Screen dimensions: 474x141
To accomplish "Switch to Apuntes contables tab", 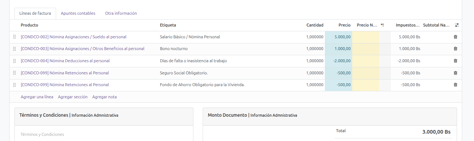I will [78, 13].
